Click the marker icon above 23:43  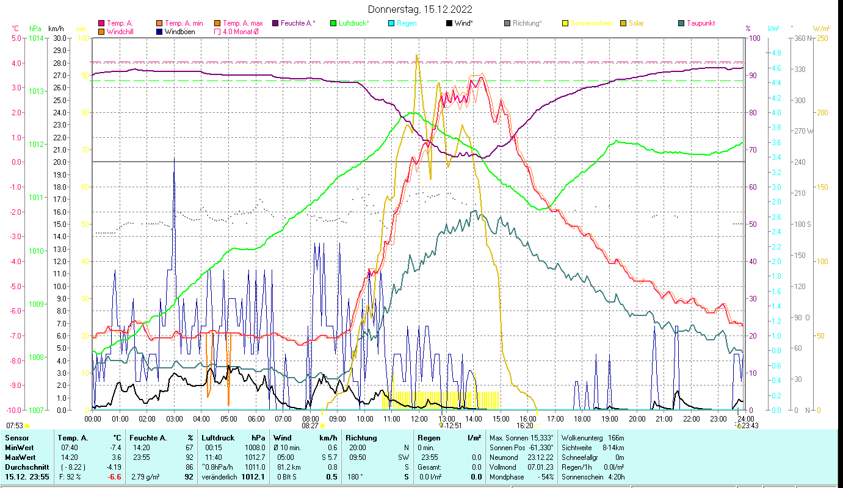click(739, 426)
